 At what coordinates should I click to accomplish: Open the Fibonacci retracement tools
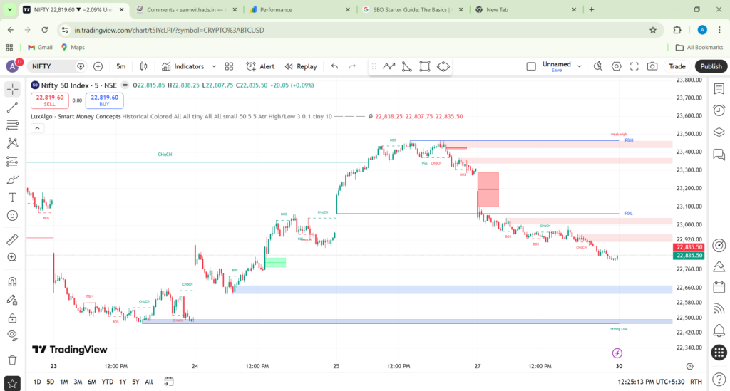coord(13,125)
